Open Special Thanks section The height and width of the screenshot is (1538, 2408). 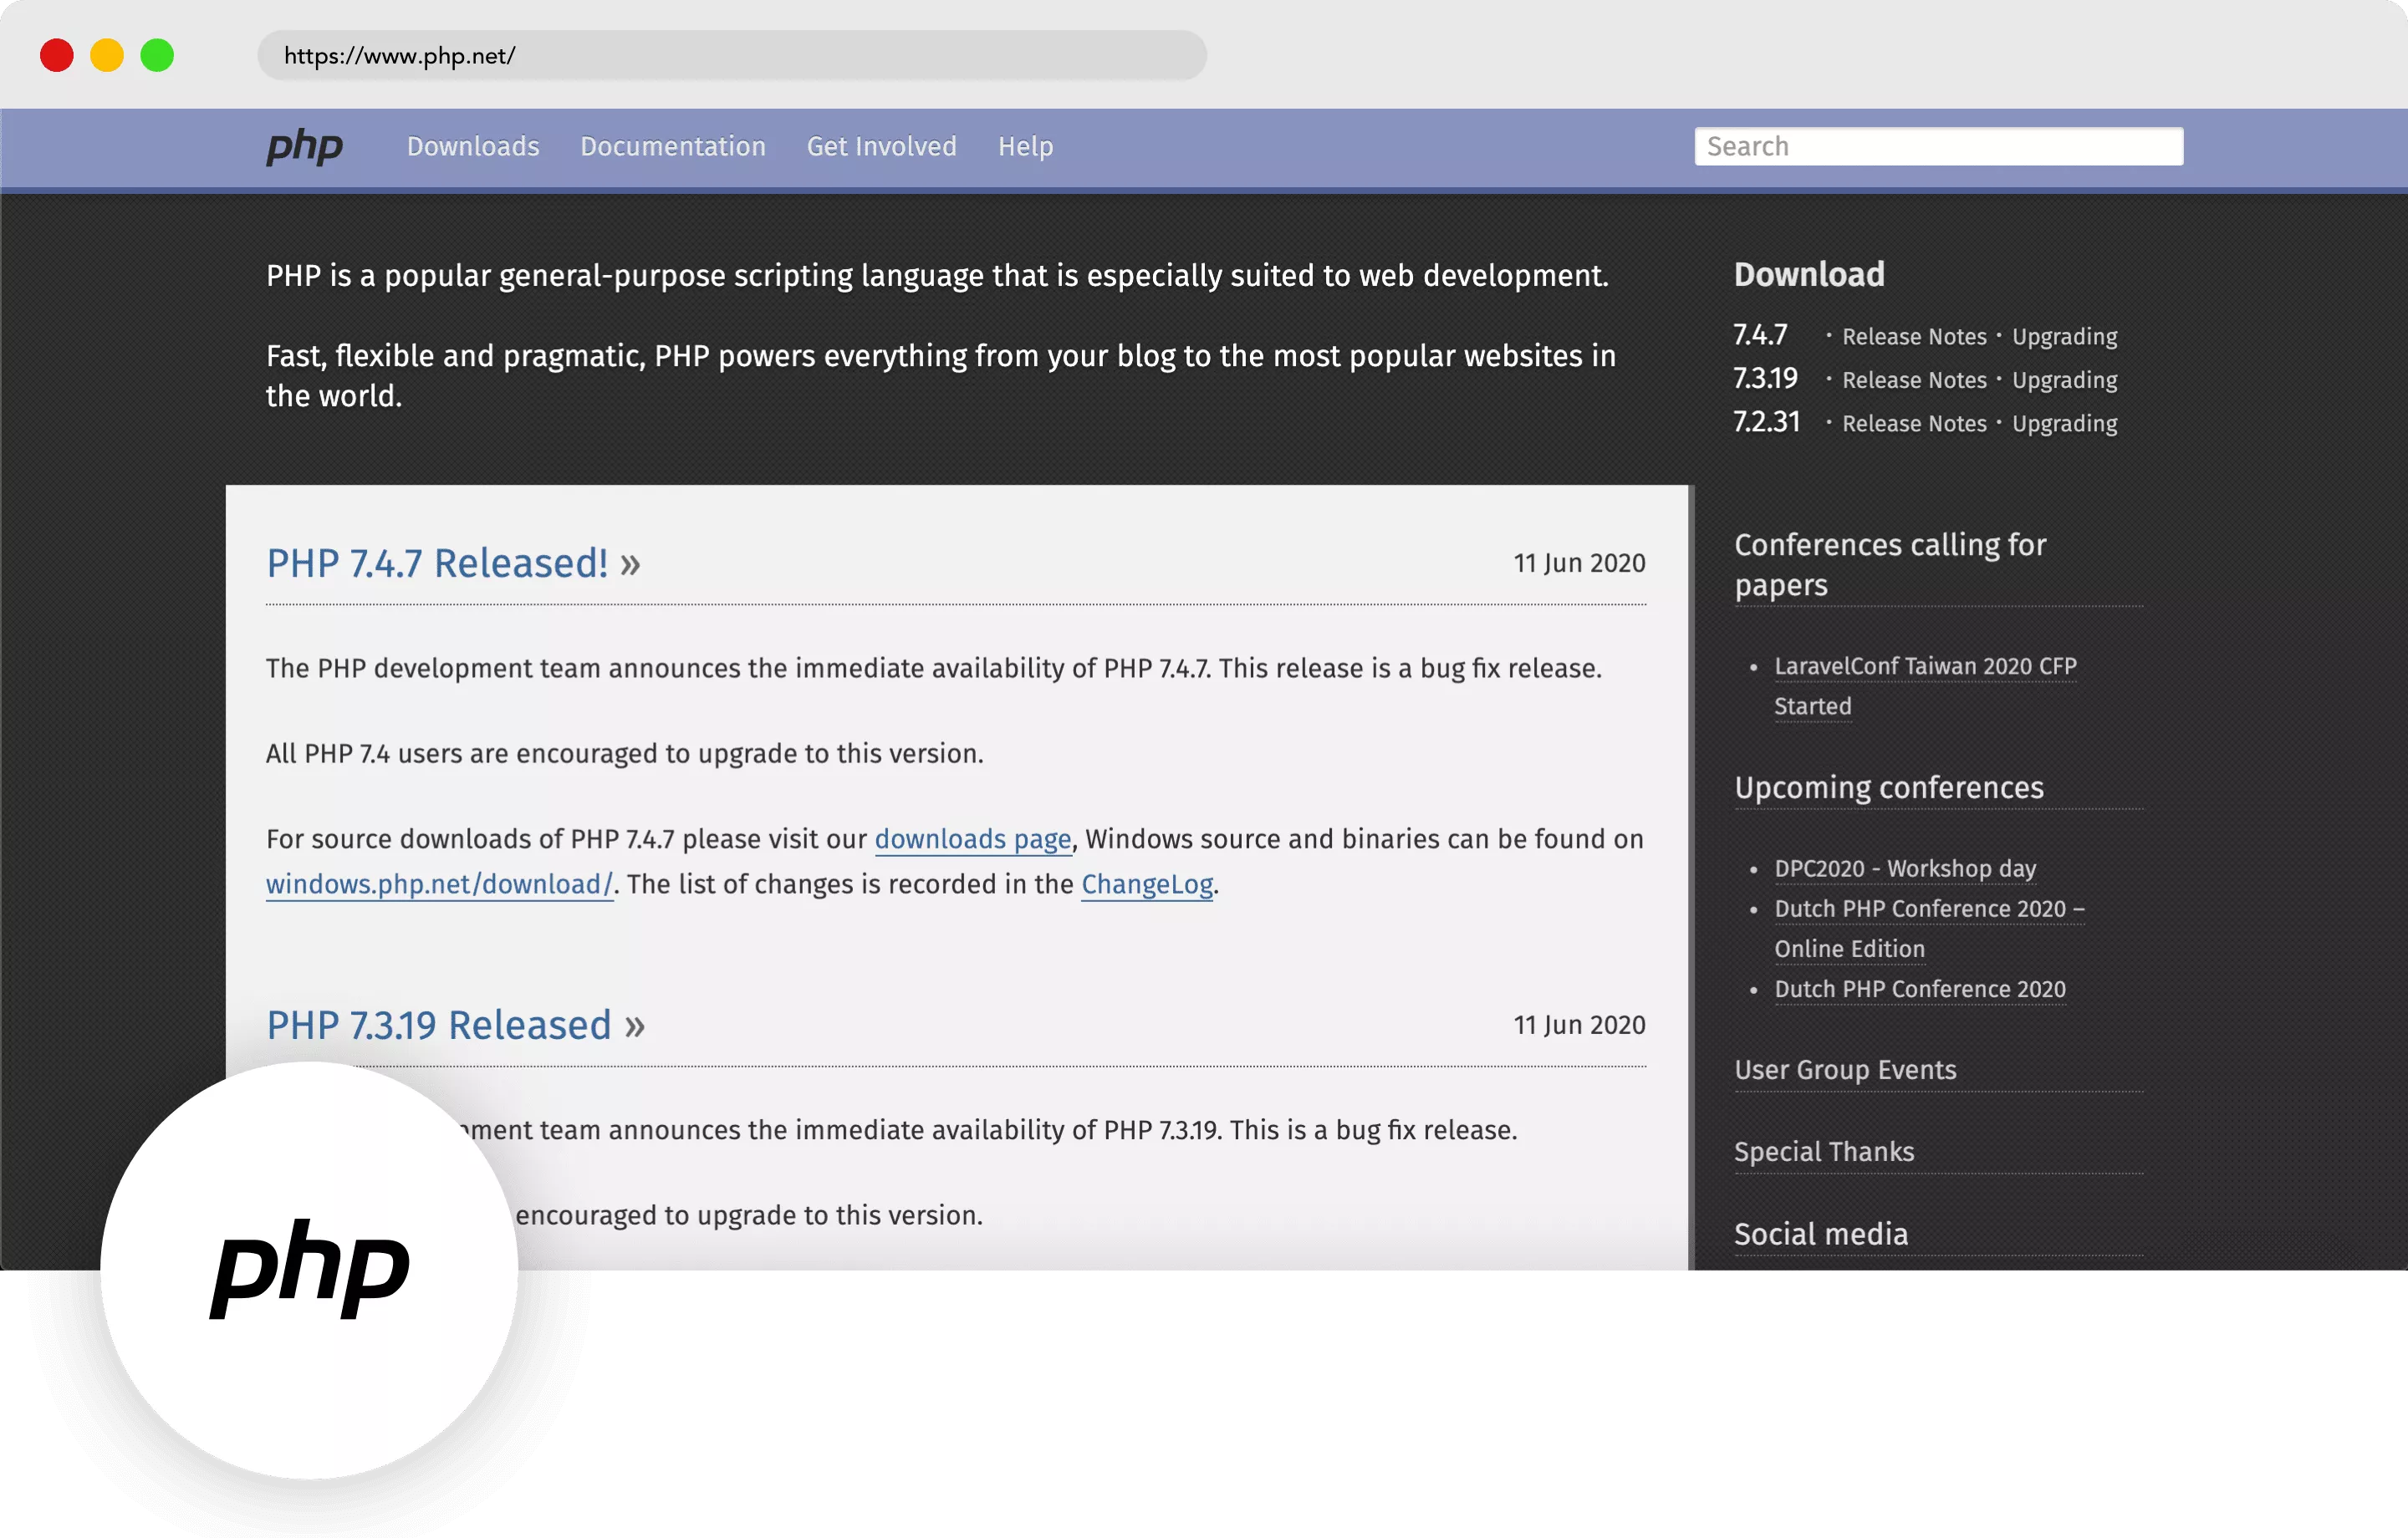pos(1823,1151)
